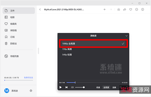151x97 pixels.
Task: Open the 选集 episode list
Action: click(114, 87)
